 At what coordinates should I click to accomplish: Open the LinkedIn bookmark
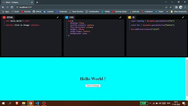tap(48, 11)
